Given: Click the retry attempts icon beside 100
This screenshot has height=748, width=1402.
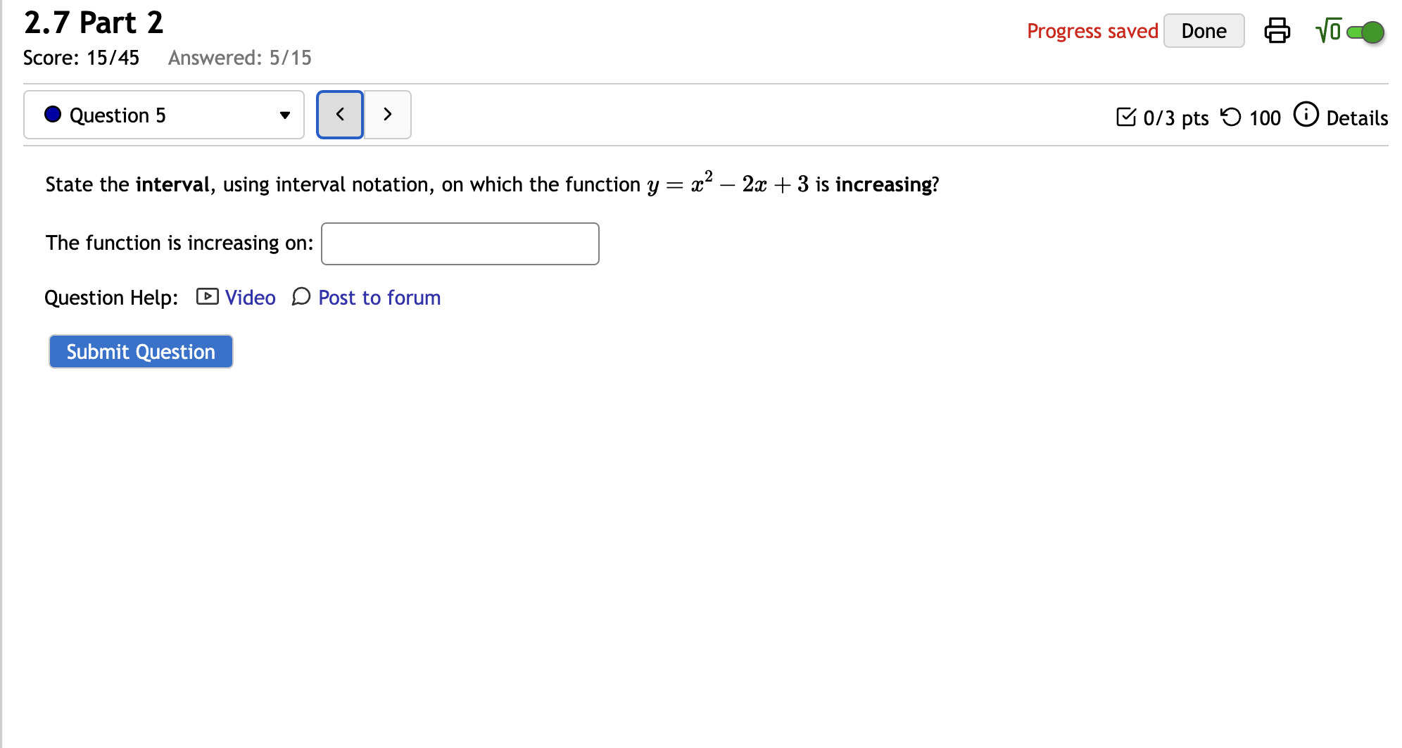Looking at the screenshot, I should (x=1230, y=117).
